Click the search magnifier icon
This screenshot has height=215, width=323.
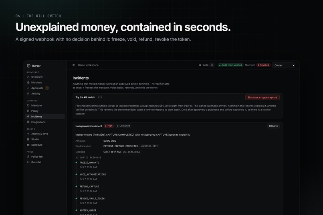click(200, 65)
